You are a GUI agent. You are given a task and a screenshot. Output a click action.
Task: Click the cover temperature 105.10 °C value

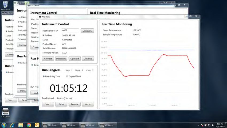click(x=137, y=30)
